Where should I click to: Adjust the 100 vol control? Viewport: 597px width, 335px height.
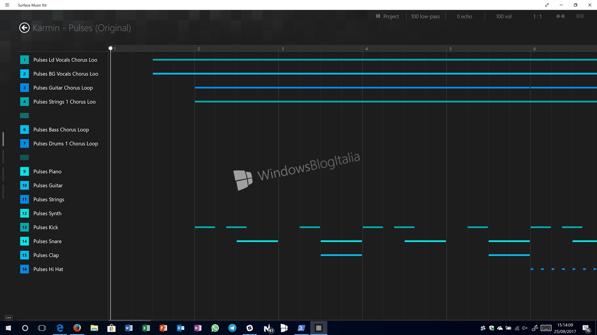pyautogui.click(x=504, y=16)
